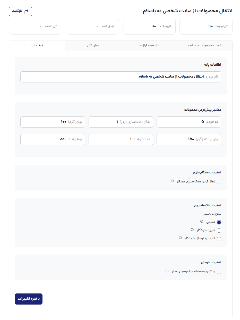Check رد کردن محصولات با موجودی صفر
Image resolution: width=240 pixels, height=320 pixels.
[219, 272]
